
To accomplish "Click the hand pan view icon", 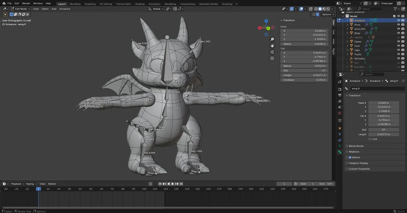I will pyautogui.click(x=272, y=46).
